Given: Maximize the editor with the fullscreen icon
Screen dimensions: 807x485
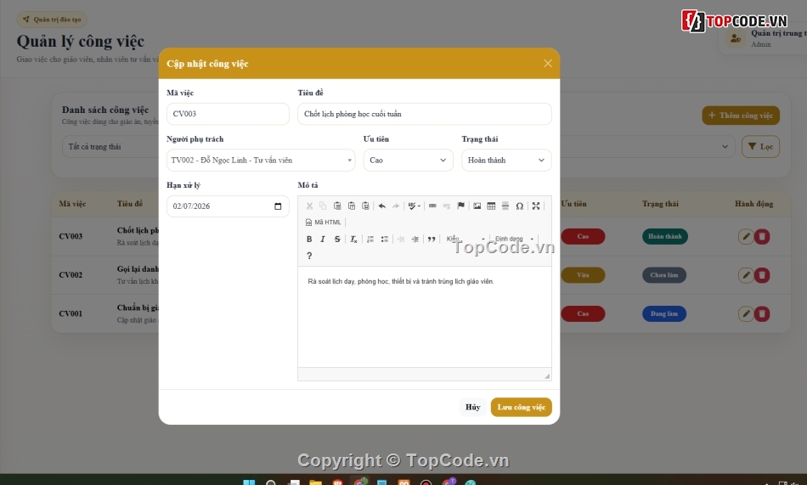Looking at the screenshot, I should click(536, 206).
